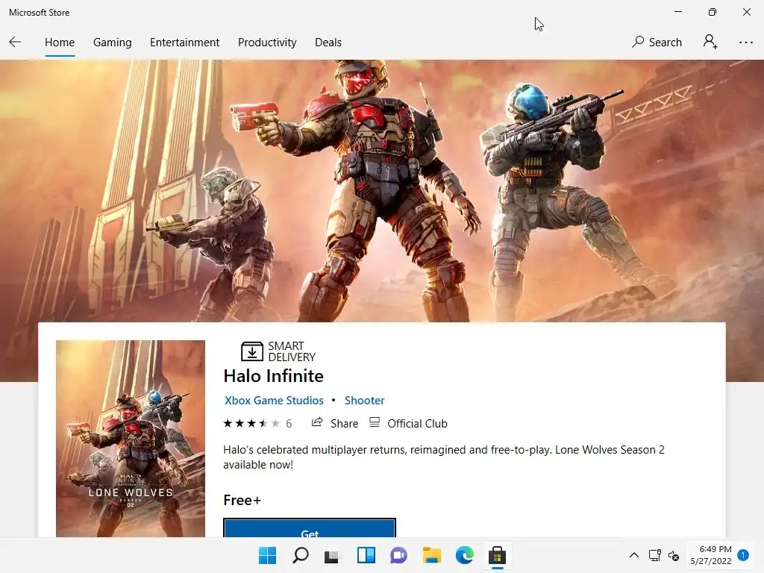Open the three-dot more options menu
This screenshot has height=573, width=764.
coord(745,43)
